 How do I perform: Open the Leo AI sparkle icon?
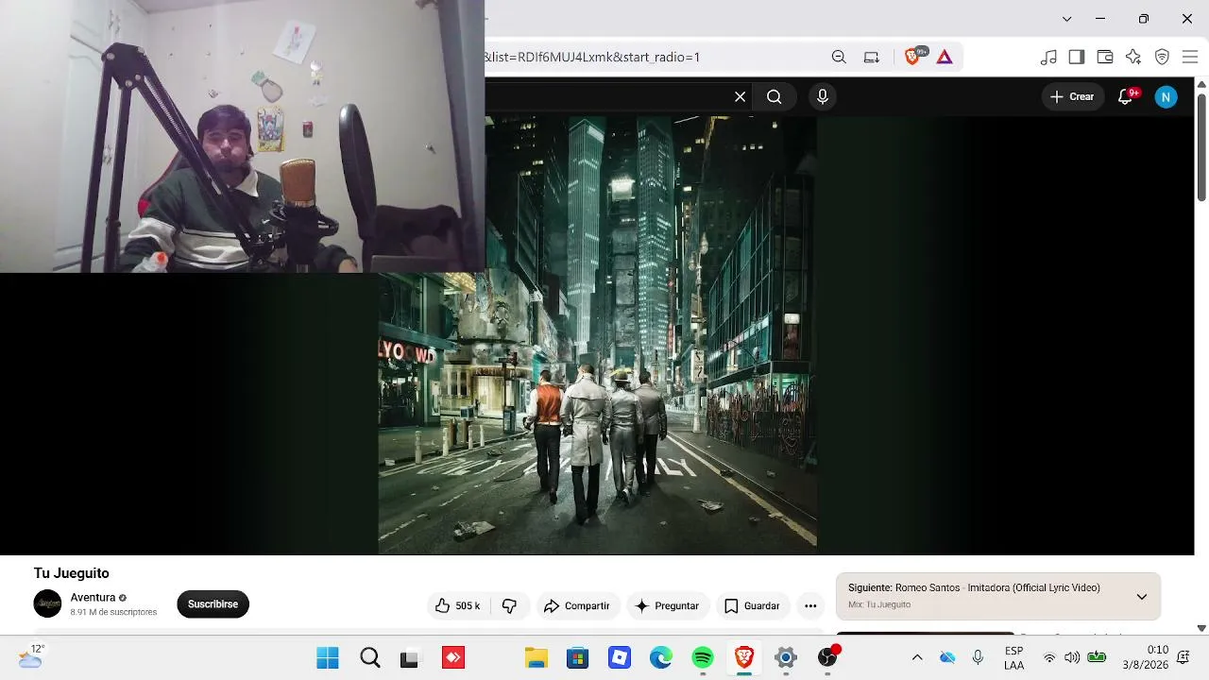pos(1133,57)
